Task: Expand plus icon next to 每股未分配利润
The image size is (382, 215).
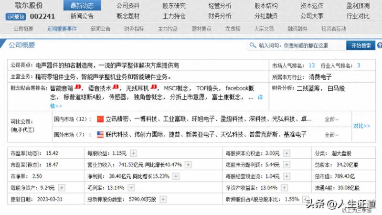Action: click(x=286, y=165)
